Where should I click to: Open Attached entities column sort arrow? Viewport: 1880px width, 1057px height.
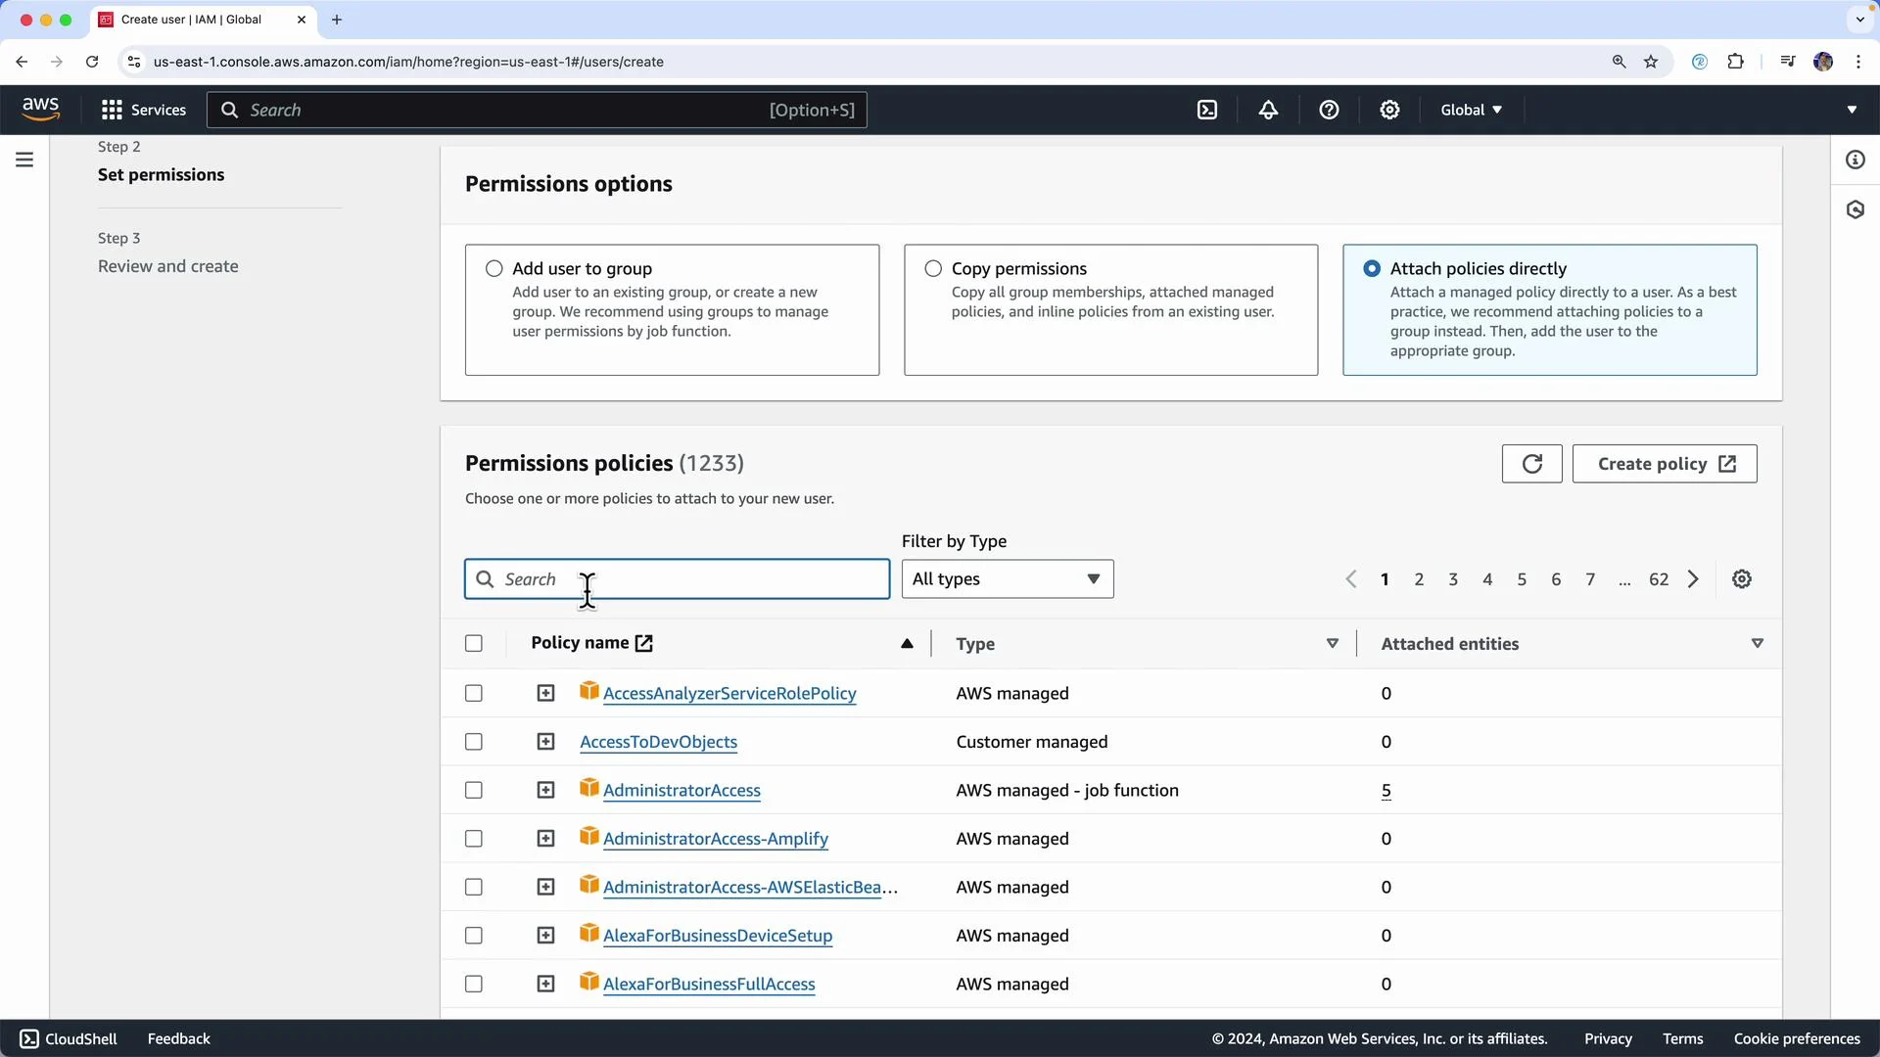[1758, 643]
